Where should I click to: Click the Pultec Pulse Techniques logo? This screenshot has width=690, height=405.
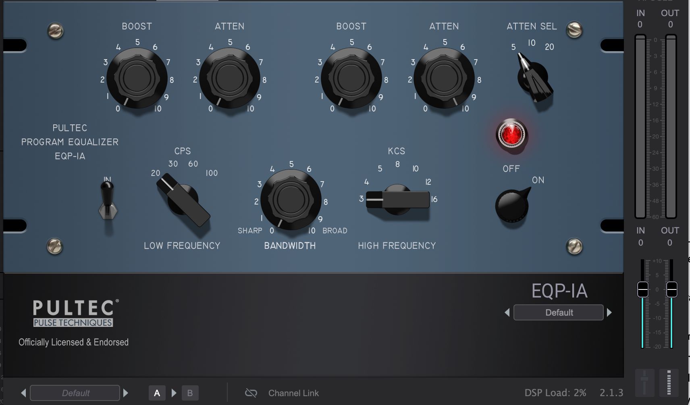(76, 313)
